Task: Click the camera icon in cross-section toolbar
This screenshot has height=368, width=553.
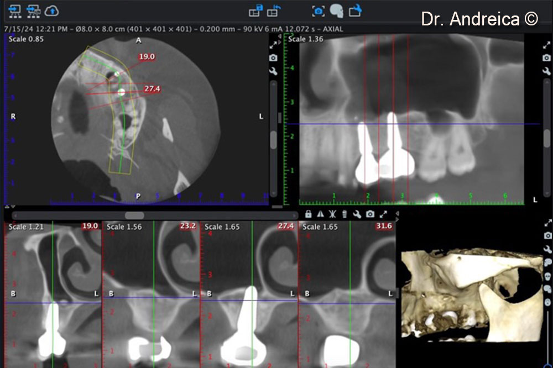Action: (x=370, y=214)
